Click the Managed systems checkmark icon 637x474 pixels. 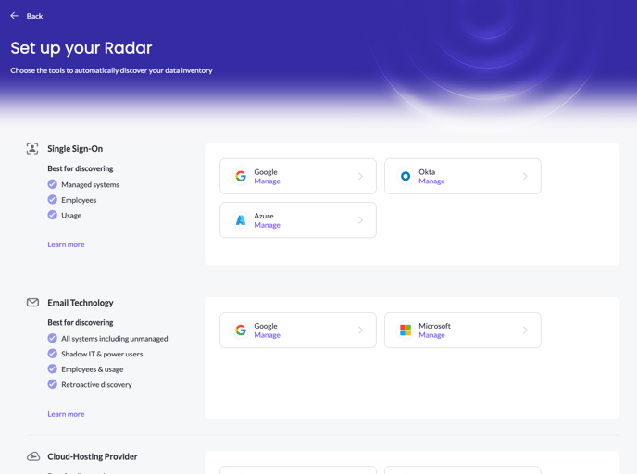(x=53, y=184)
